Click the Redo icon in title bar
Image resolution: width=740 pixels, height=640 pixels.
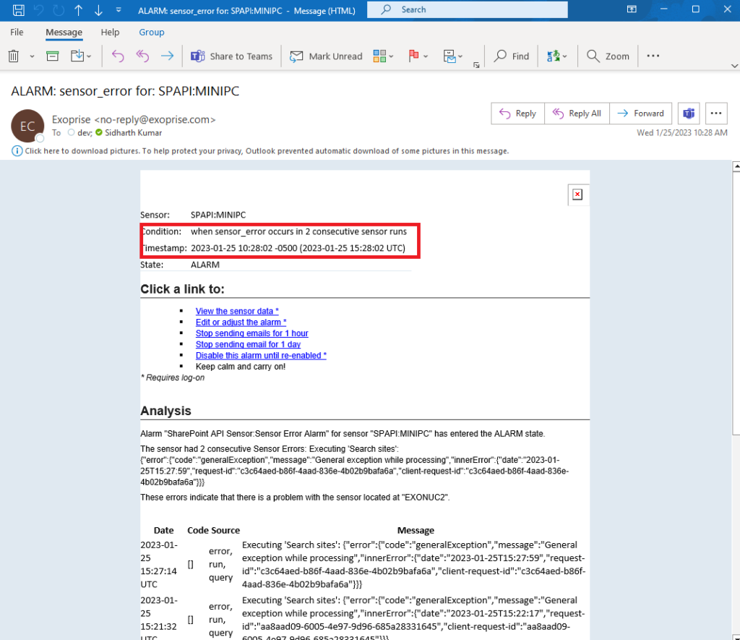pos(59,10)
